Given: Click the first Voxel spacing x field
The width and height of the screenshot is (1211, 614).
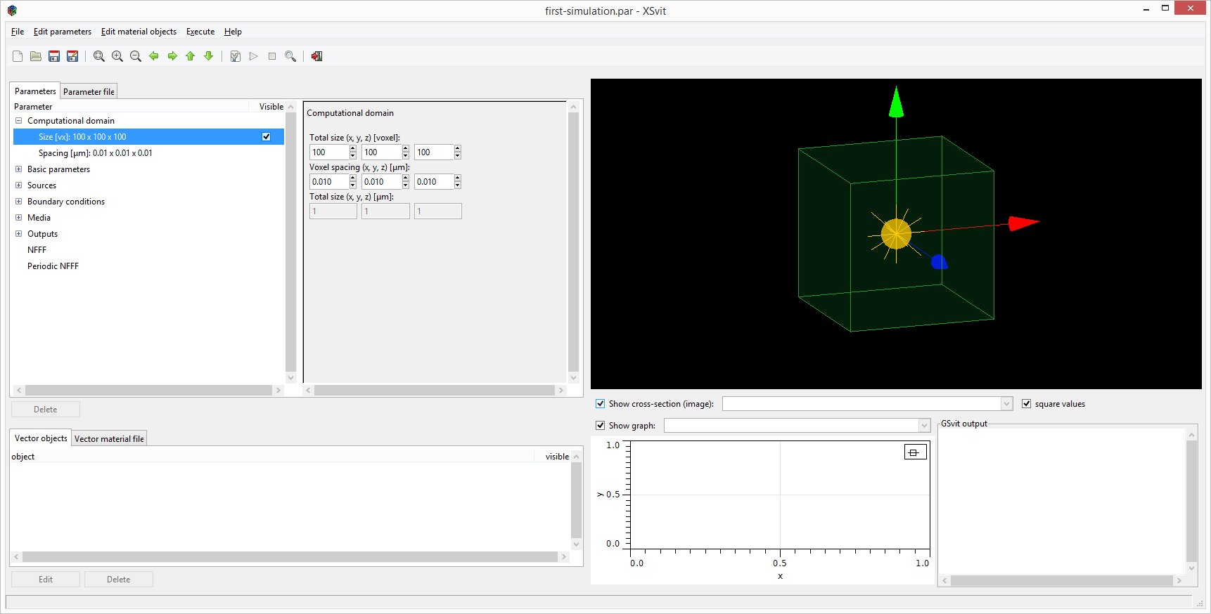Looking at the screenshot, I should pyautogui.click(x=328, y=182).
